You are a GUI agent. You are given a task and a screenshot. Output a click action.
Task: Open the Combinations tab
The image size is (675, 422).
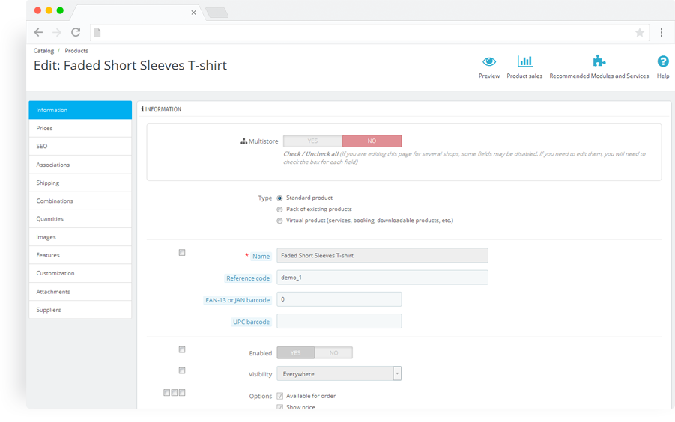[x=80, y=201]
